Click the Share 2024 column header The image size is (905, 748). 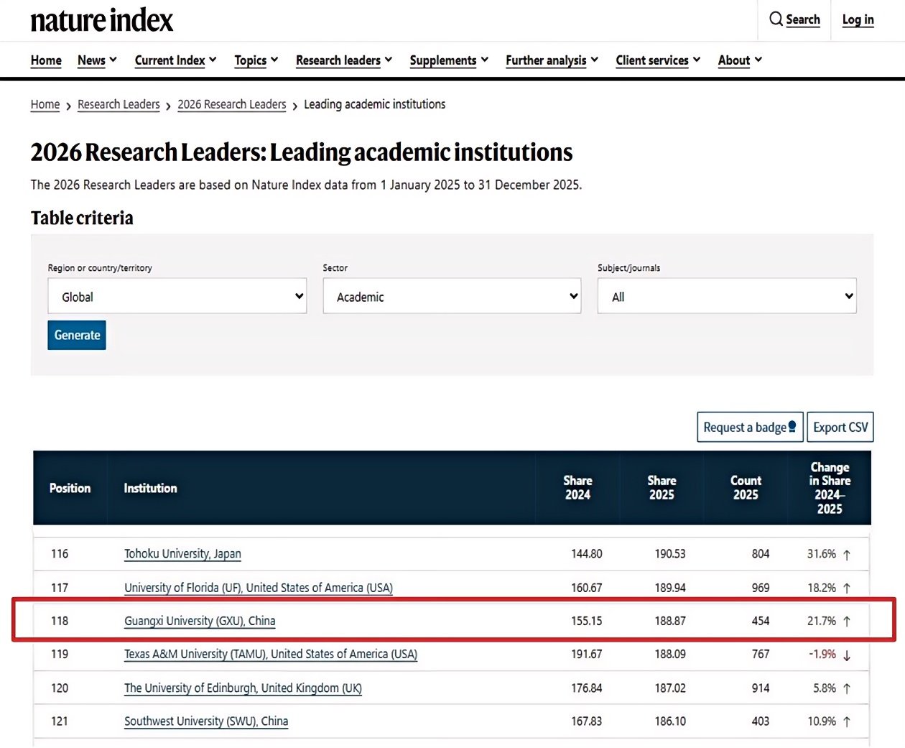pos(577,488)
